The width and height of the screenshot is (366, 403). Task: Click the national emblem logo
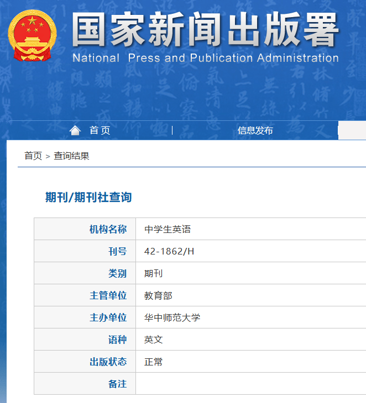pos(33,35)
